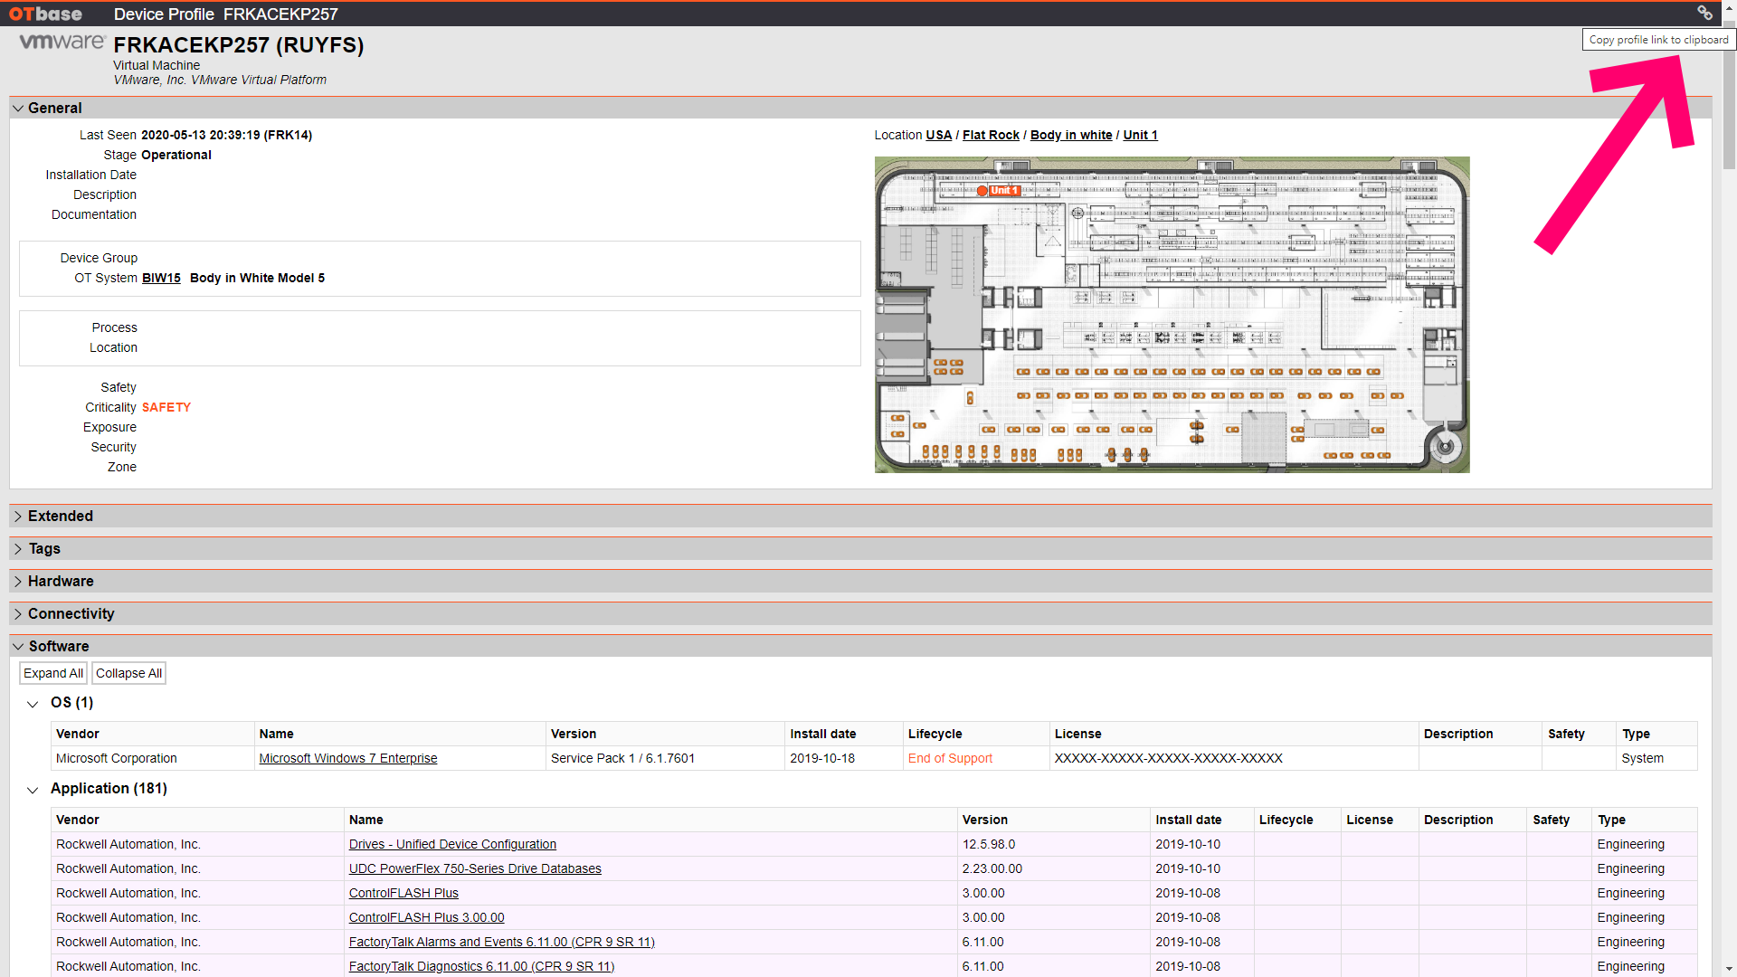Image resolution: width=1737 pixels, height=977 pixels.
Task: Click the Unit 1 marker on floor plan
Action: tap(999, 191)
